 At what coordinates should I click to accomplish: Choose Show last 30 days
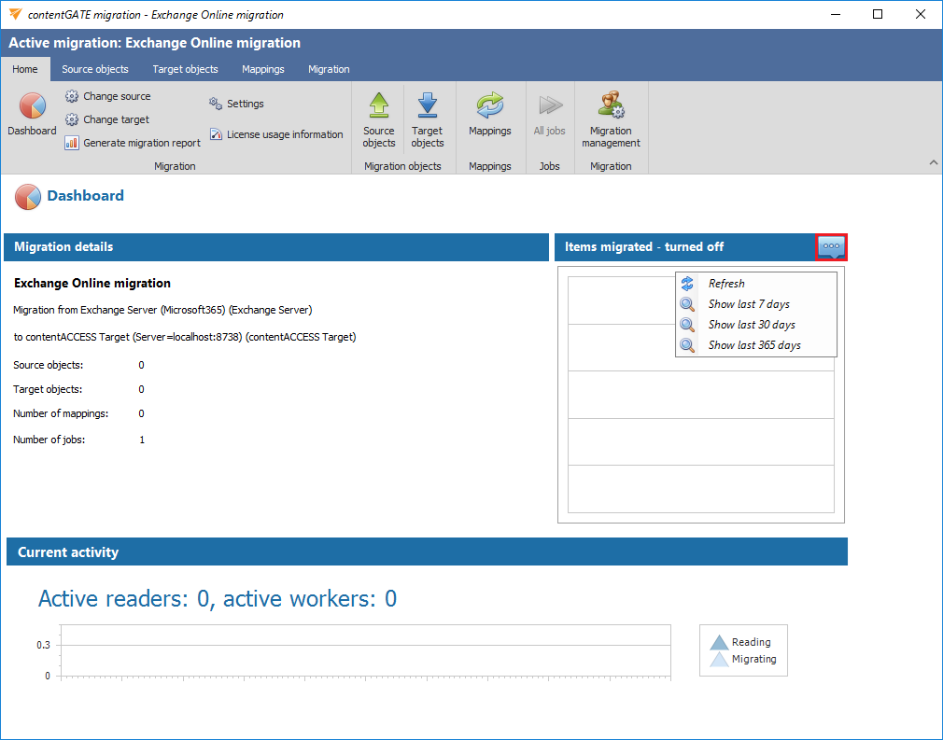click(751, 325)
